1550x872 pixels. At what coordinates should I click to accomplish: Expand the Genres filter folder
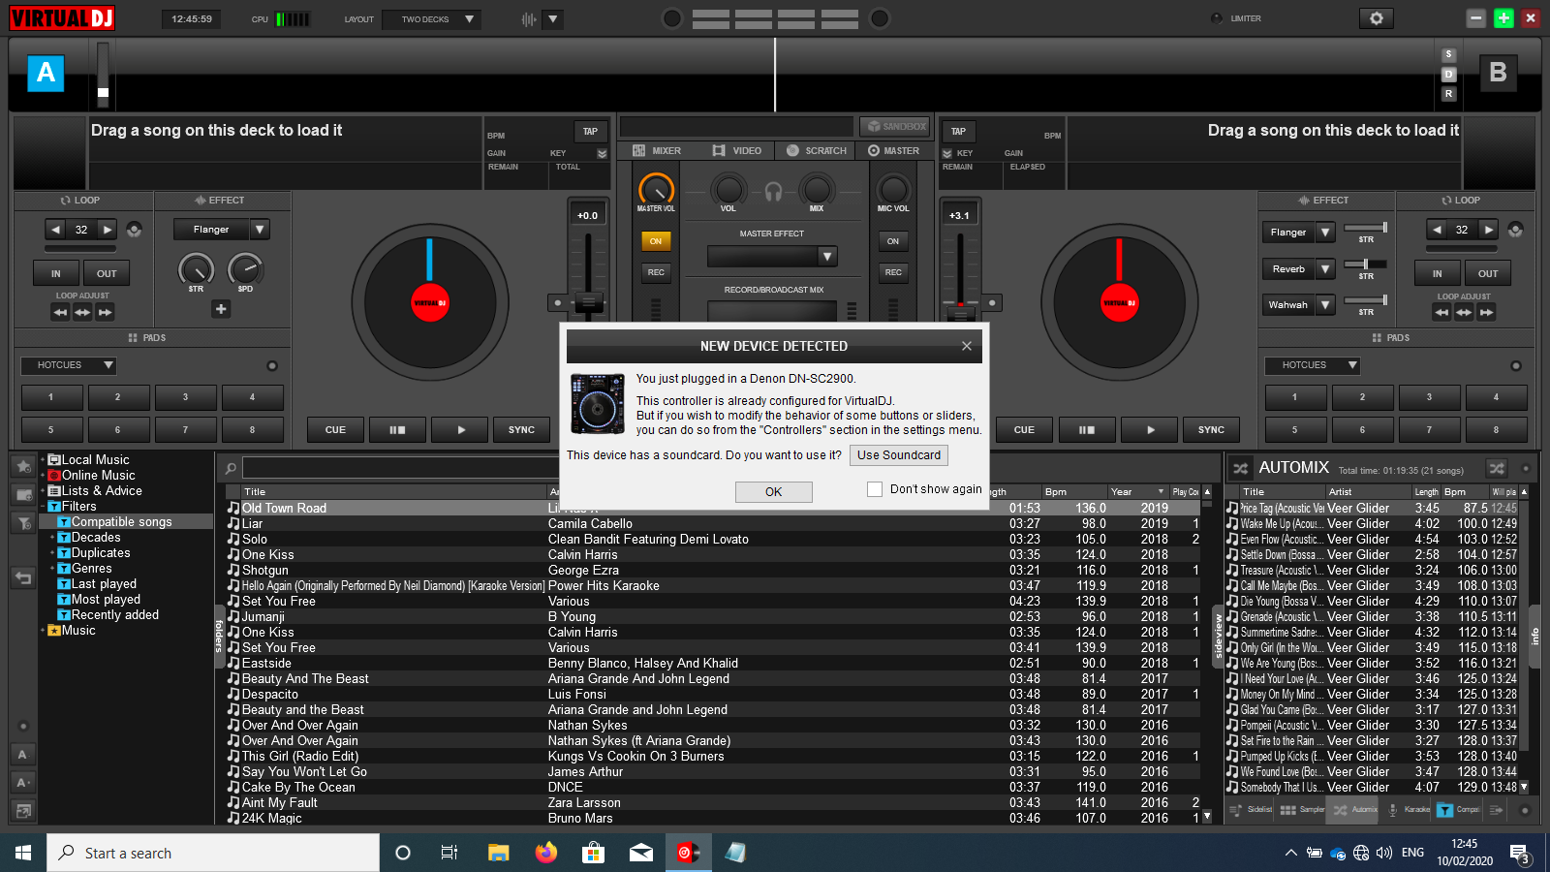tap(52, 569)
